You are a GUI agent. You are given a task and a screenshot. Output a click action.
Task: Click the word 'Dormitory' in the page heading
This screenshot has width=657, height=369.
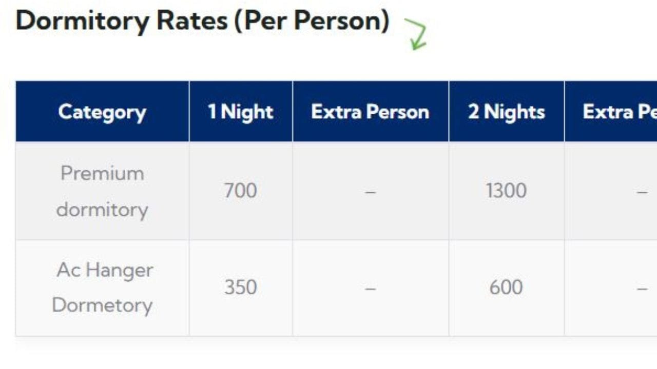coord(82,22)
